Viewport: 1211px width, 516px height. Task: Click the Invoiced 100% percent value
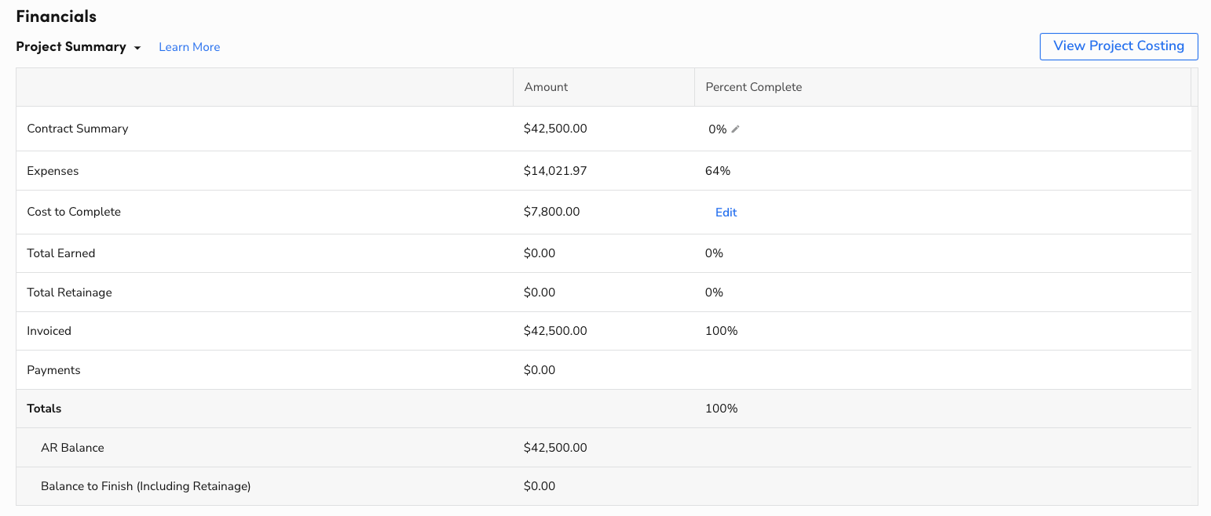click(721, 331)
